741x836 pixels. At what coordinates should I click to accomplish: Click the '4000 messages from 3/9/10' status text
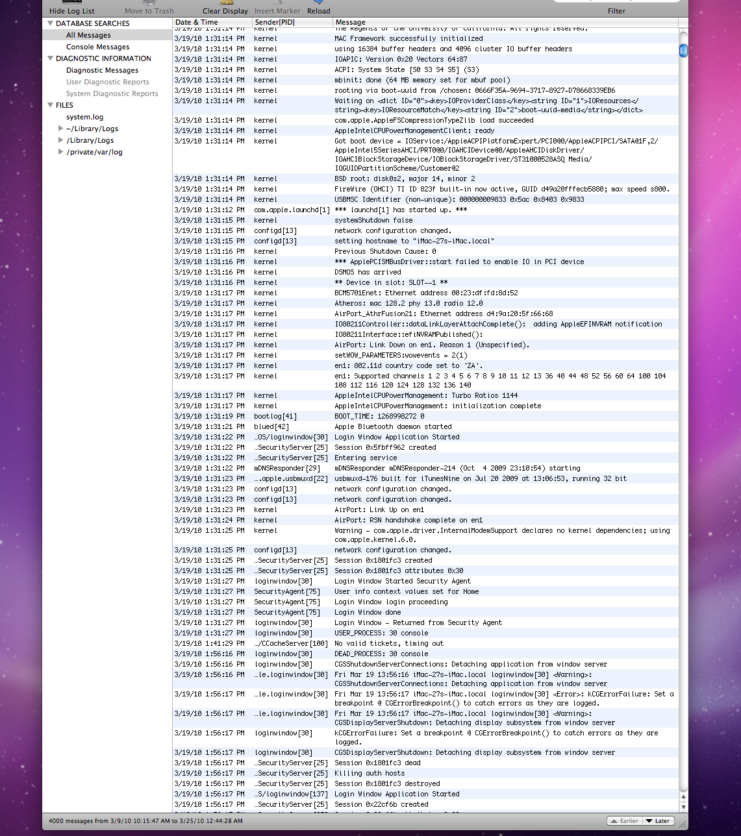point(145,821)
